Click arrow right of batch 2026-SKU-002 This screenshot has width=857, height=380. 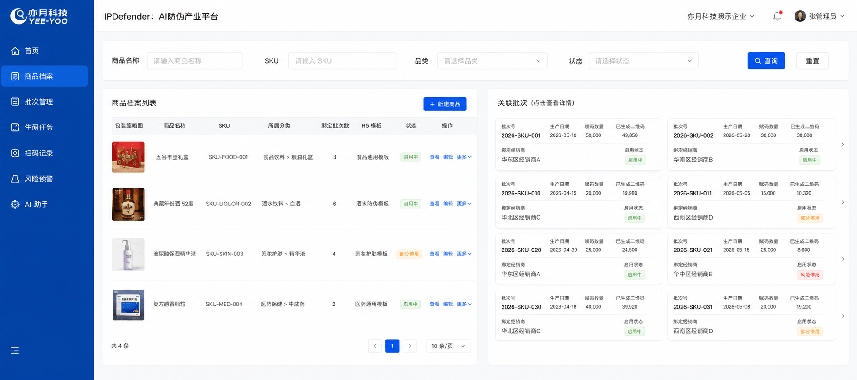(x=842, y=145)
